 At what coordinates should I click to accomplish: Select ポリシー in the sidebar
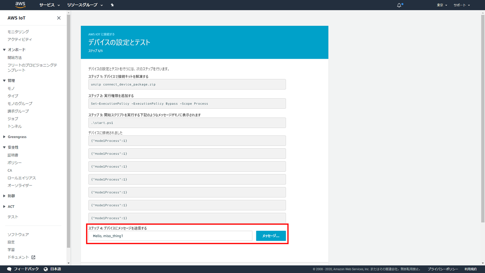click(15, 163)
